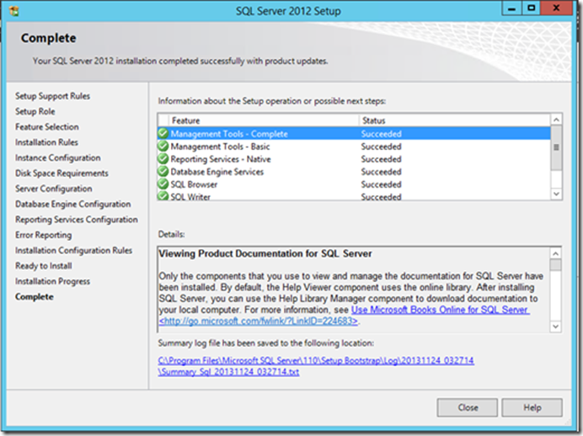Click Details pane scrollbar down arrow
This screenshot has height=436, width=583.
coord(555,327)
